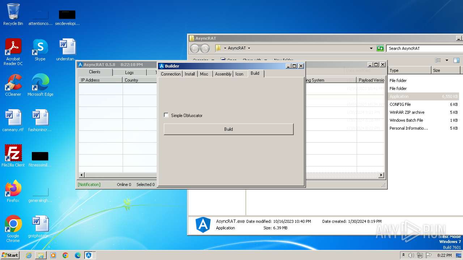Open the Clients tab in AsyncRAT window
This screenshot has height=260, width=463.
[x=95, y=72]
